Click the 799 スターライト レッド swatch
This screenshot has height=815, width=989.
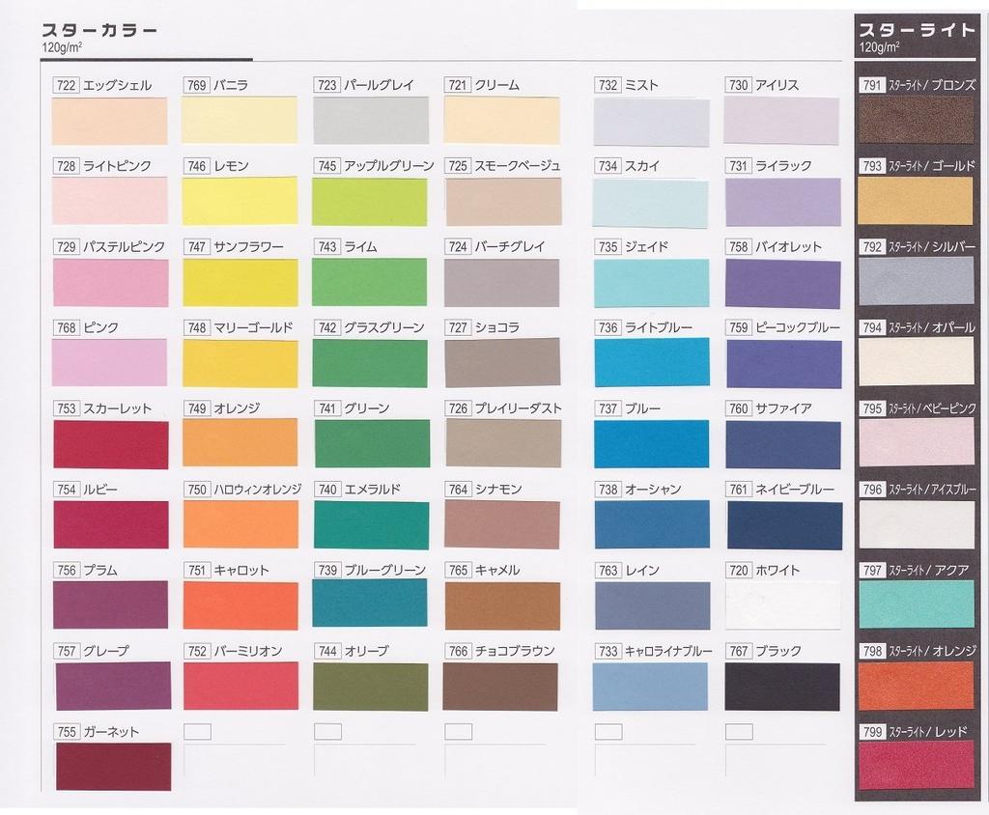pos(916,767)
